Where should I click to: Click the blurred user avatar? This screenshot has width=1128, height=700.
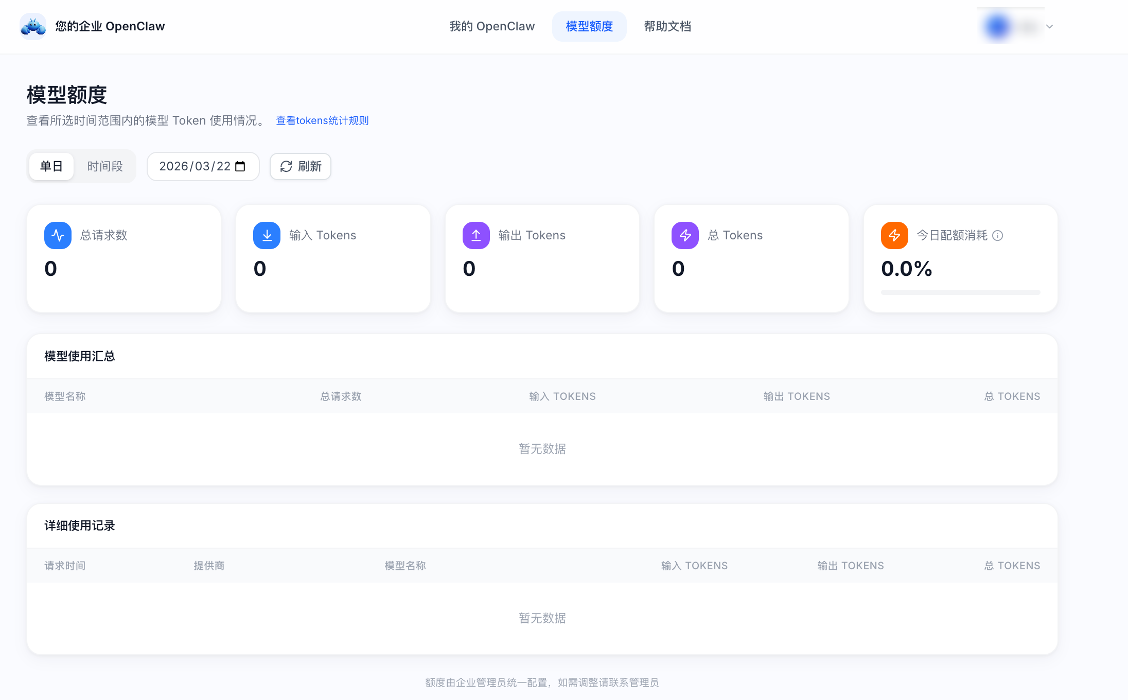click(997, 26)
